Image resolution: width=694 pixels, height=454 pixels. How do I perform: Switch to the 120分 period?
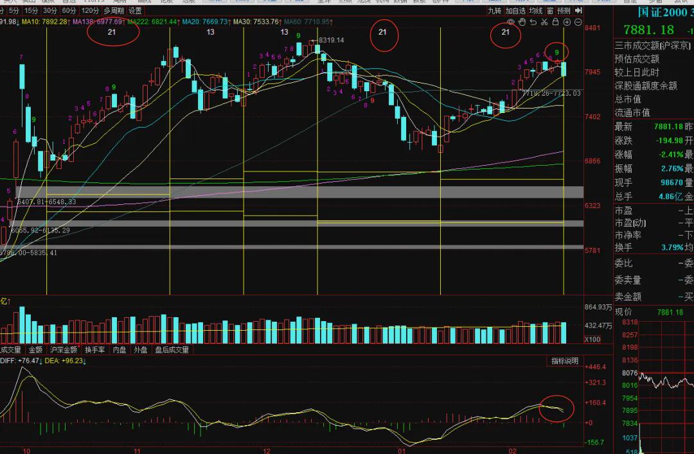[90, 11]
